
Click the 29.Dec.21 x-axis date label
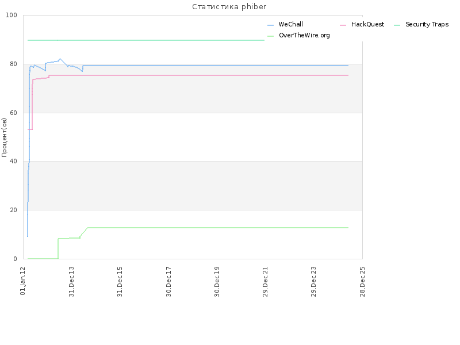coord(265,282)
